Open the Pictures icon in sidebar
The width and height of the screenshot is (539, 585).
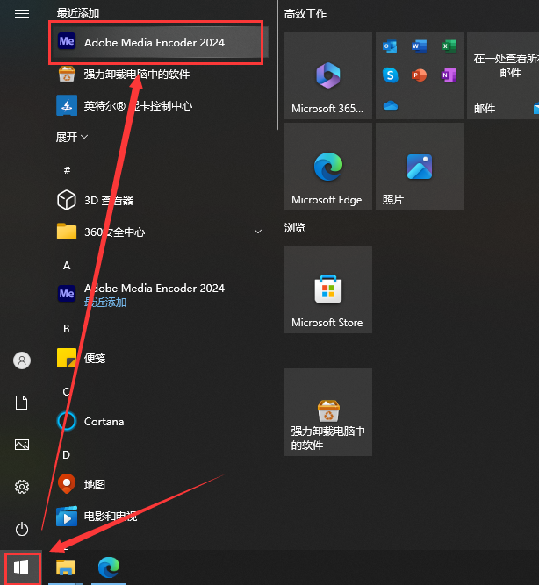click(22, 445)
